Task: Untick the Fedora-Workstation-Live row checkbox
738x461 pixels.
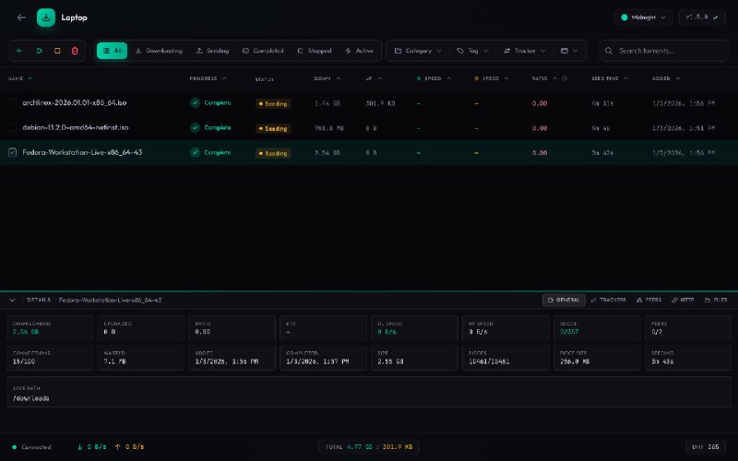Action: click(x=12, y=152)
